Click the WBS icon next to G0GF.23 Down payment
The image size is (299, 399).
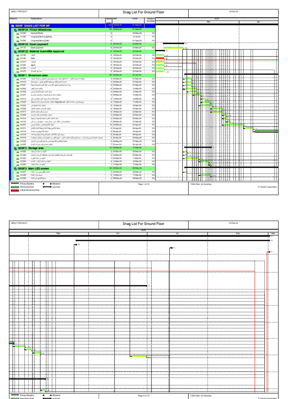pos(16,44)
